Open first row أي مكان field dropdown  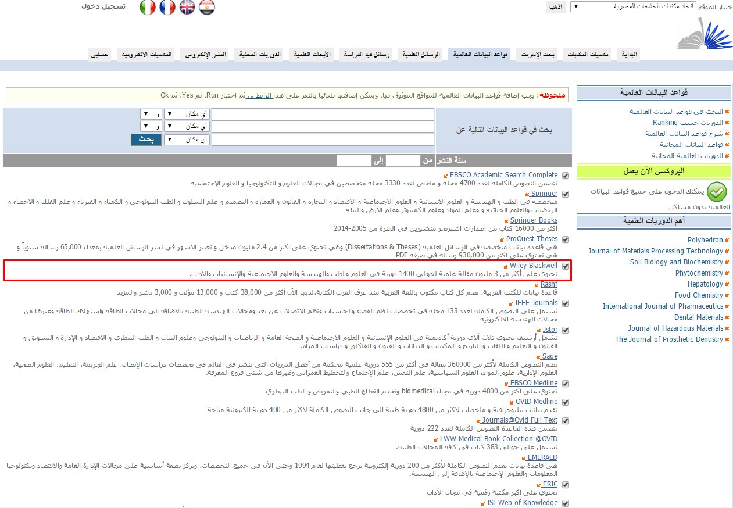click(x=187, y=114)
